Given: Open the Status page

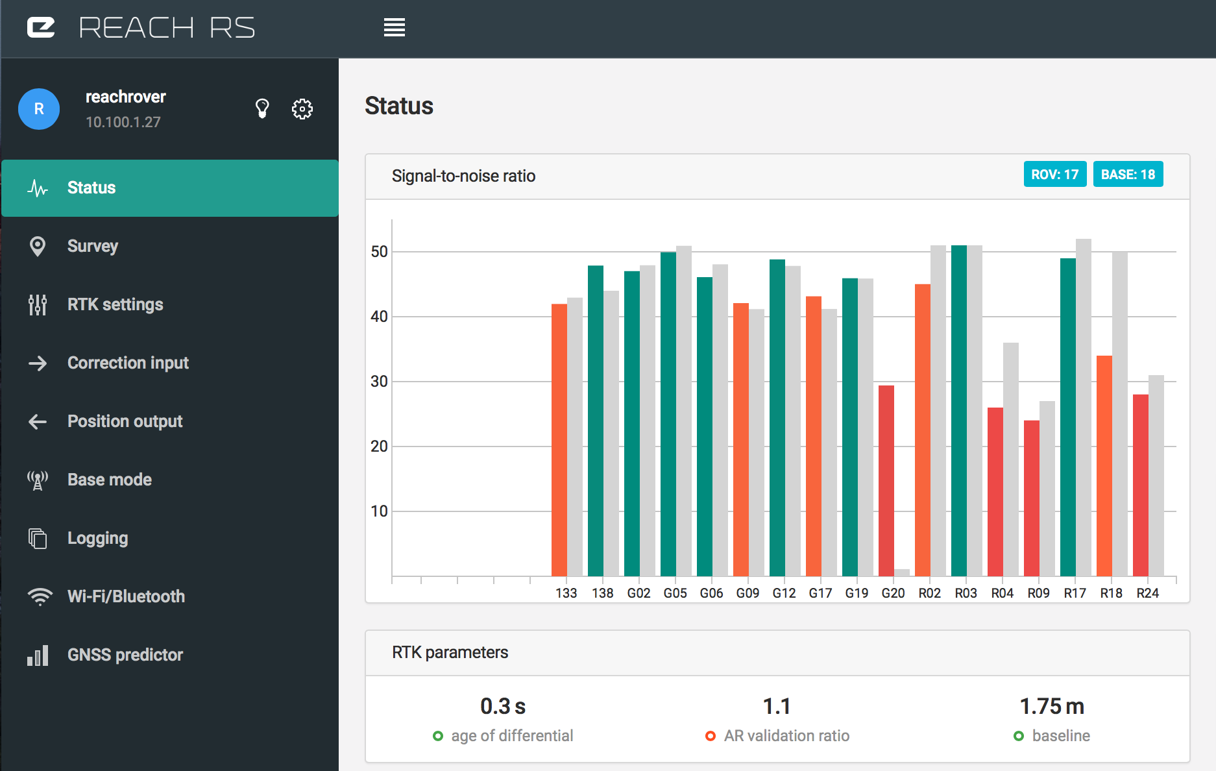Looking at the screenshot, I should (x=91, y=188).
